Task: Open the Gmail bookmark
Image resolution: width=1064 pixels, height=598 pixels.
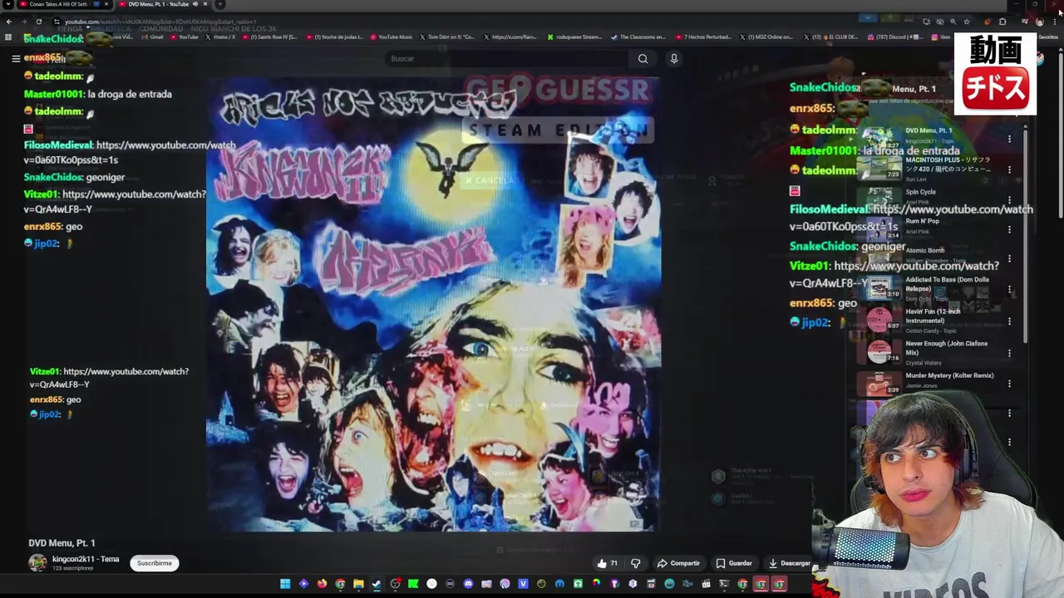Action: (x=151, y=37)
